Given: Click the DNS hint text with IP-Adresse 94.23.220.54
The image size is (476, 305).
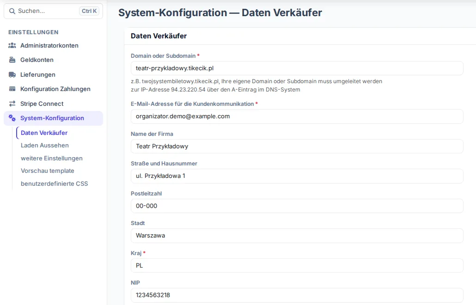Looking at the screenshot, I should 256,85.
